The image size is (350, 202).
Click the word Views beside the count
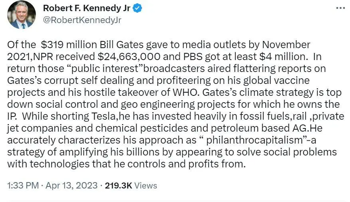pyautogui.click(x=145, y=186)
